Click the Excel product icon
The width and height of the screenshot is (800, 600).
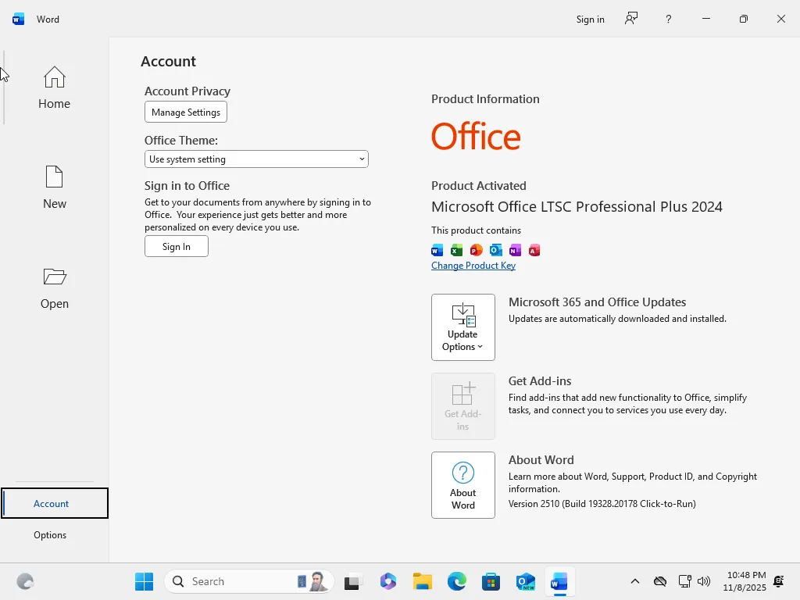[x=456, y=250]
